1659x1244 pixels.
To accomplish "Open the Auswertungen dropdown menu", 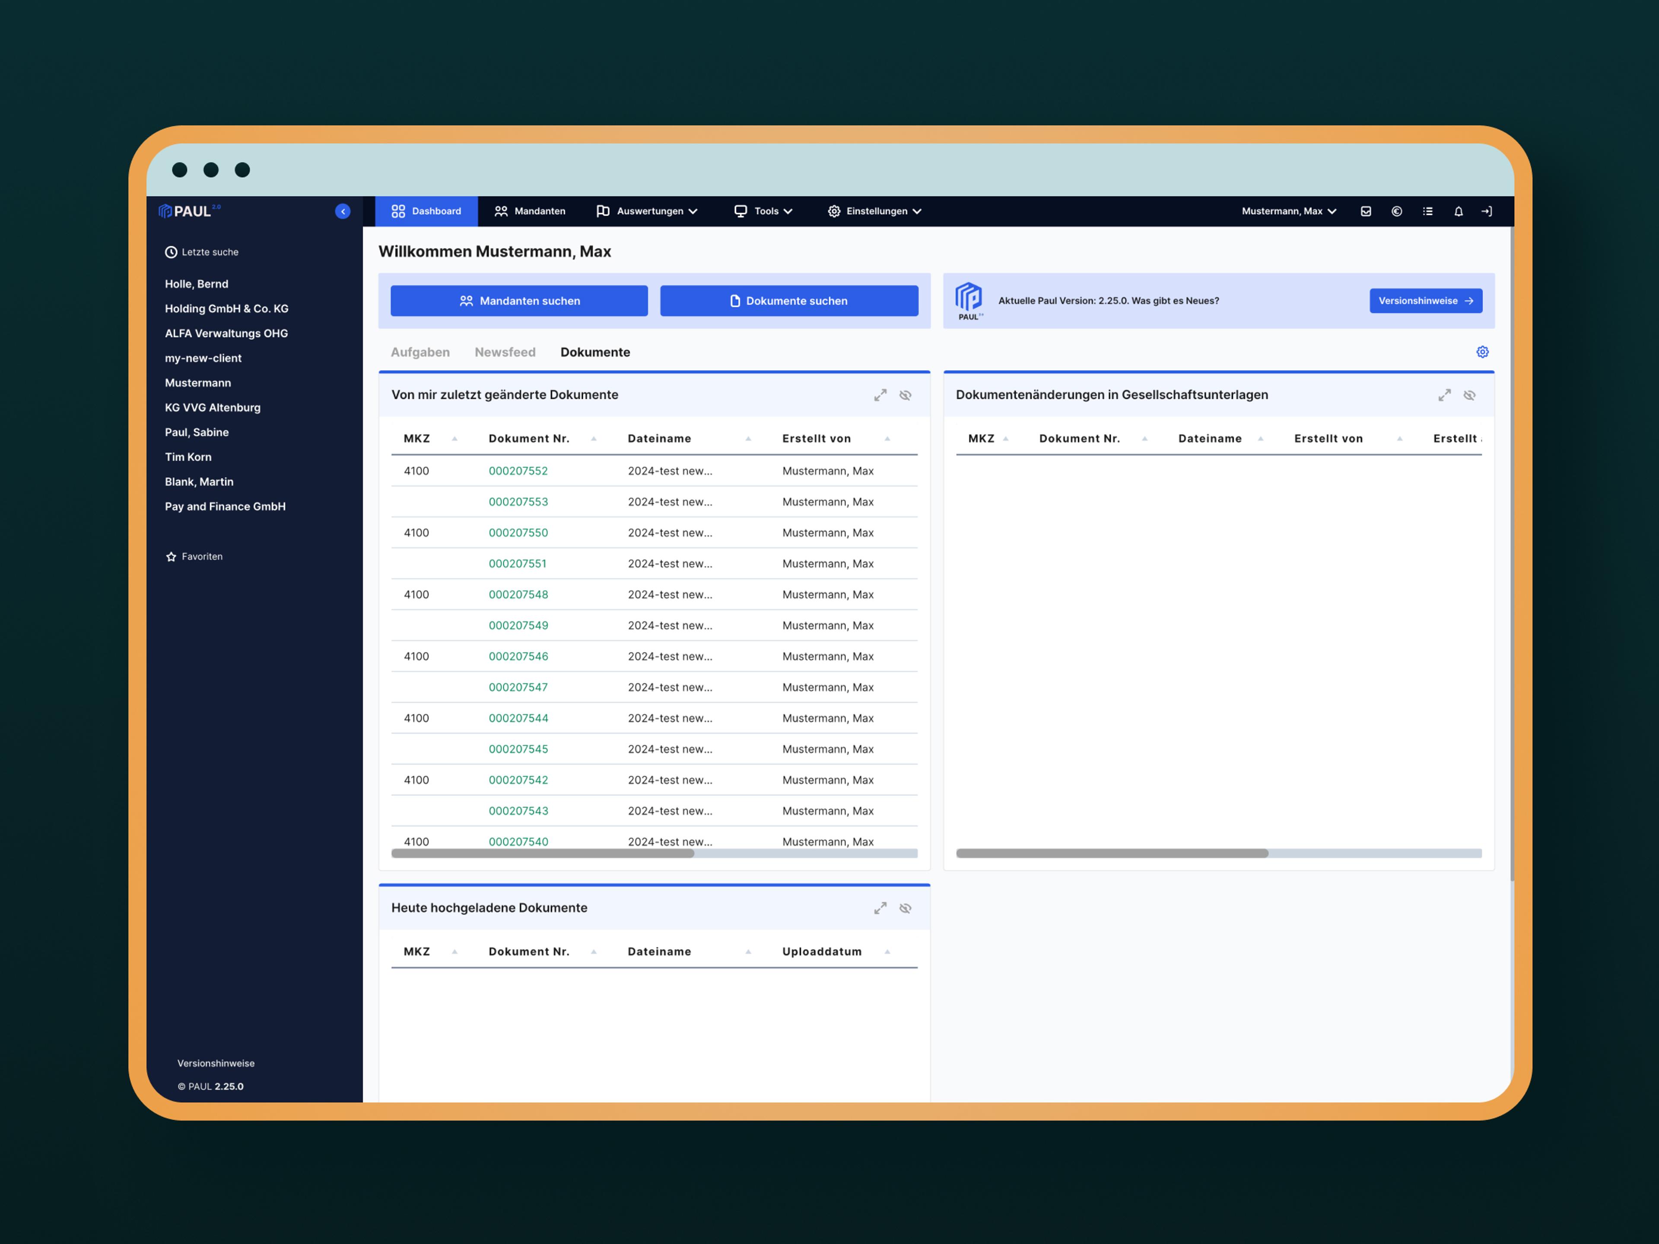I will point(647,212).
